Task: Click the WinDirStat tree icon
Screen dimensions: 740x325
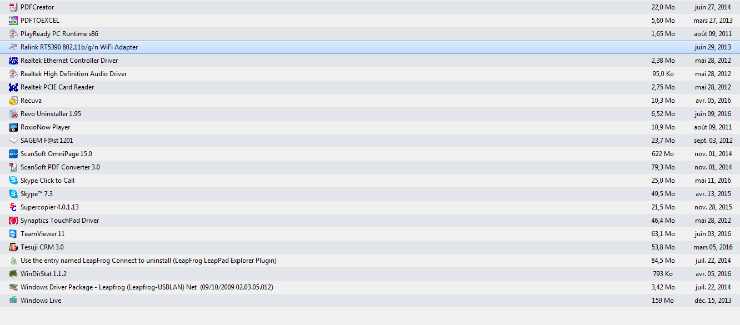Action: 13,274
